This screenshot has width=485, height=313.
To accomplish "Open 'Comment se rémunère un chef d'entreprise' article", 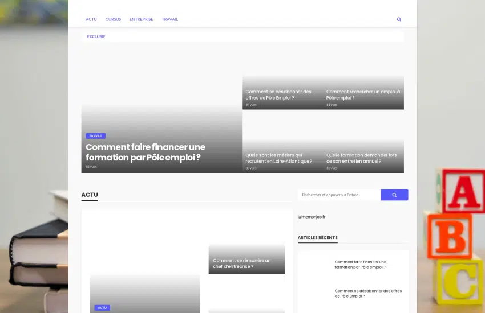I will click(x=242, y=263).
